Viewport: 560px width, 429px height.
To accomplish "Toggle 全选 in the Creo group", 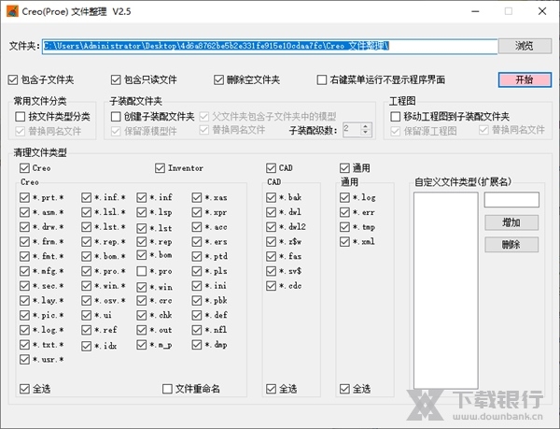I will (24, 389).
